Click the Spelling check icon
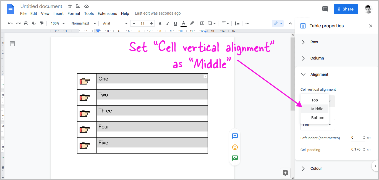Viewport: 379px width, 180px height. tap(34, 23)
